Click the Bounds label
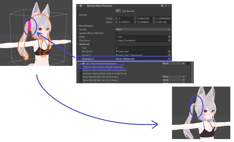Image resolution: width=234 pixels, height=142 pixels. point(83,15)
